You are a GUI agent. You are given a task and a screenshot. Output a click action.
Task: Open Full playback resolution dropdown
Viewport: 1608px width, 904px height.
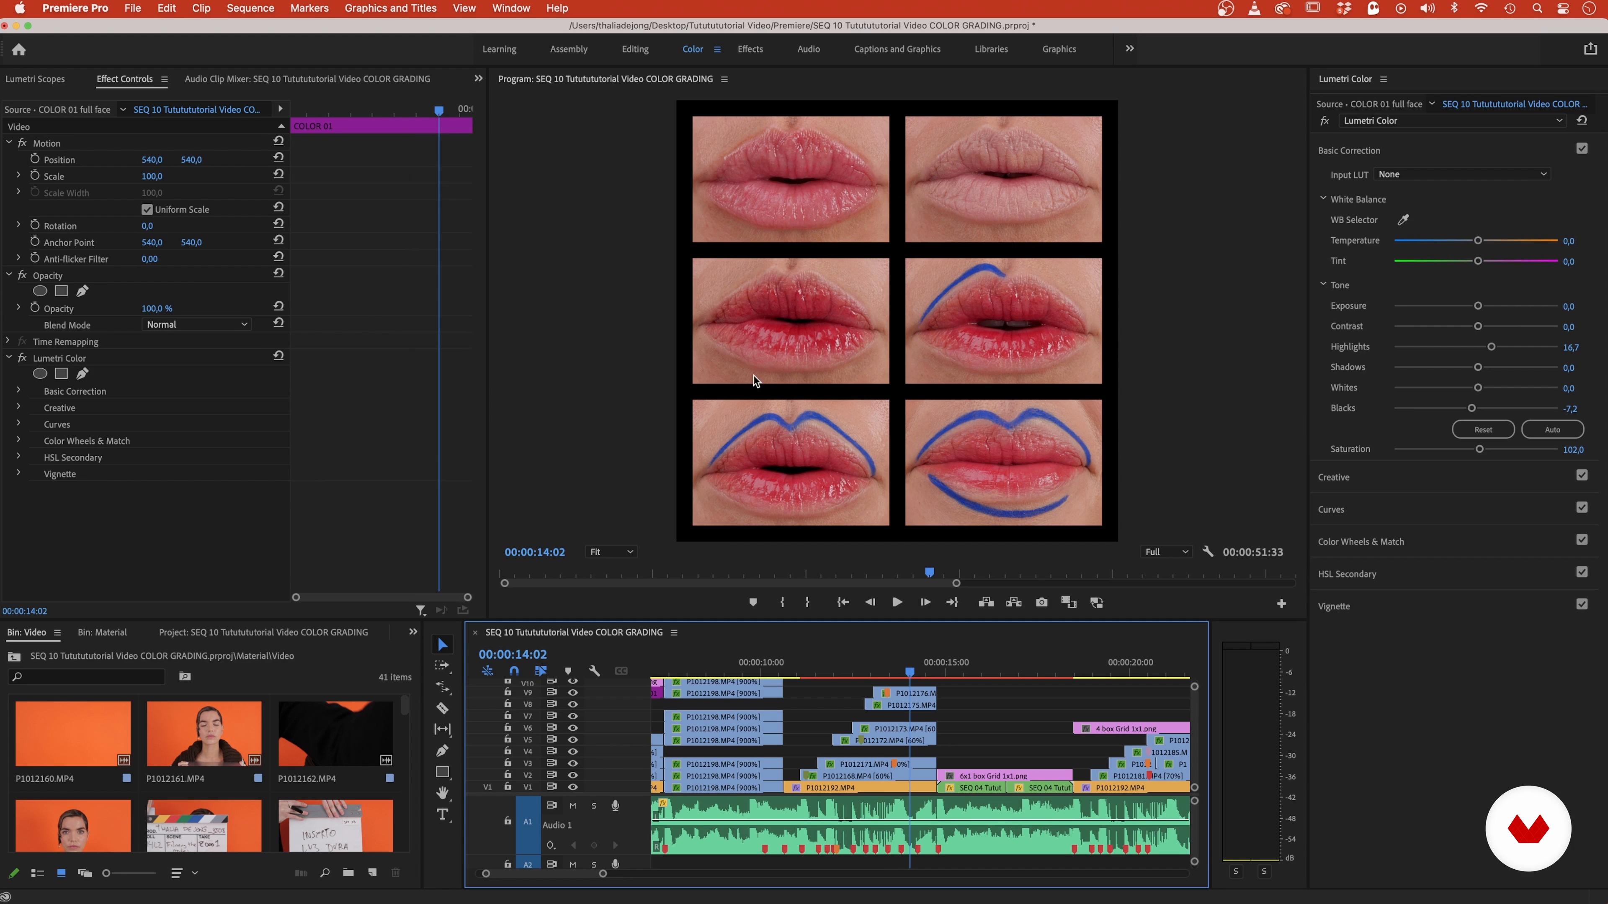click(1166, 552)
